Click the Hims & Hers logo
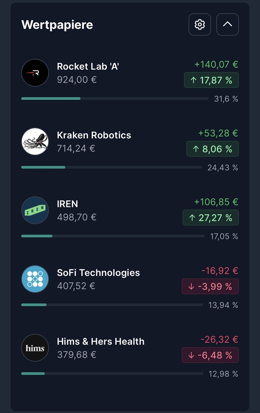 pos(35,348)
